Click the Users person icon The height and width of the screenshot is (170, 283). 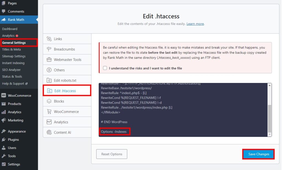[x=3, y=148]
